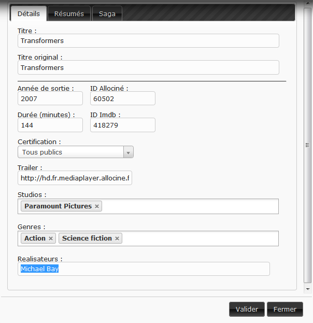Open the Certification dropdown arrow
Image resolution: width=313 pixels, height=323 pixels.
pyautogui.click(x=128, y=152)
